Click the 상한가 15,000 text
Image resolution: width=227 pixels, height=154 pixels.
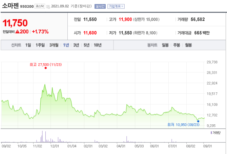(146, 20)
